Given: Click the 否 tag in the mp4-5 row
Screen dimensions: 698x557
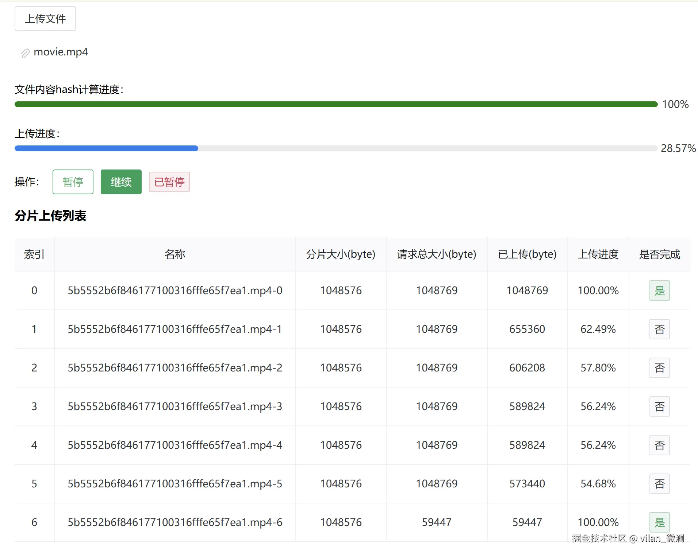Looking at the screenshot, I should 660,484.
